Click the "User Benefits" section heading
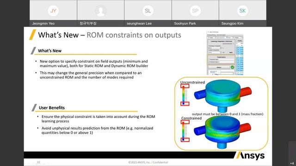 [x=52, y=107]
